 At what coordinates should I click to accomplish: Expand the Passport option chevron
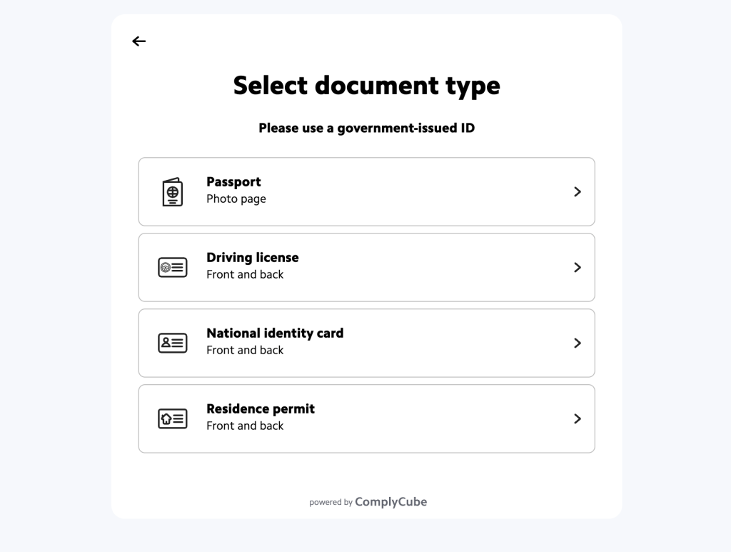[x=578, y=192]
